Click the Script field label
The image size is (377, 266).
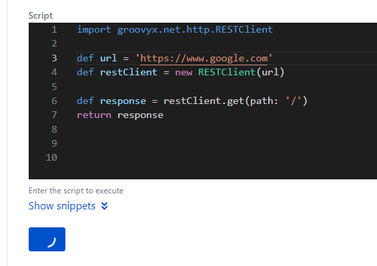coord(41,15)
